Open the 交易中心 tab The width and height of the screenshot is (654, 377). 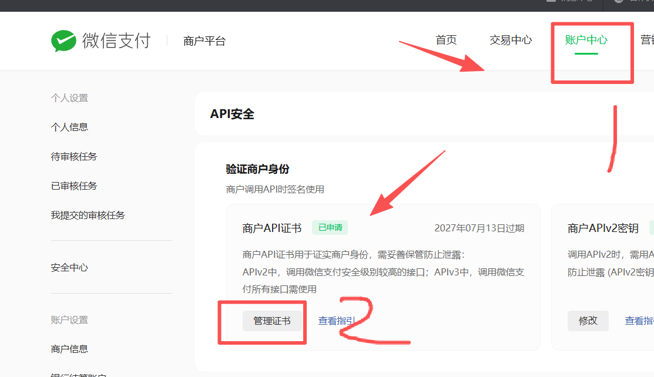click(511, 40)
